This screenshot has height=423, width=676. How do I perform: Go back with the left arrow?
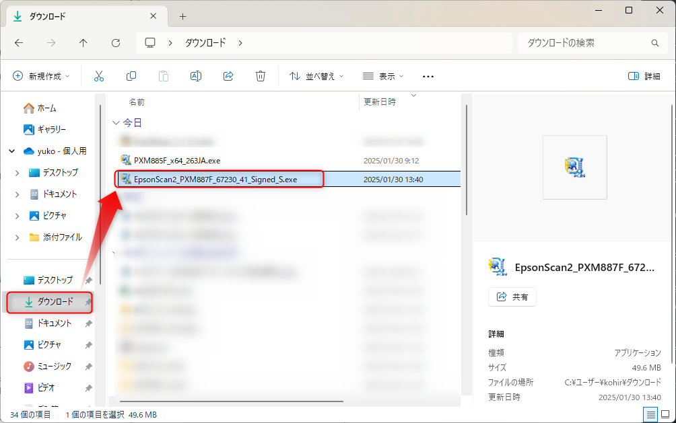point(19,42)
